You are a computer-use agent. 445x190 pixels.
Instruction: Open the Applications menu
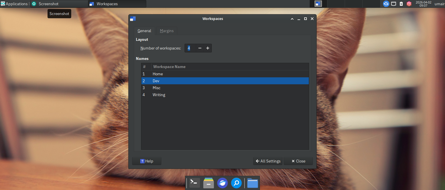click(x=14, y=4)
